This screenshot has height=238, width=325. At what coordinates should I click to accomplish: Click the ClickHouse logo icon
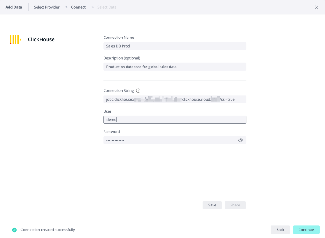15,39
